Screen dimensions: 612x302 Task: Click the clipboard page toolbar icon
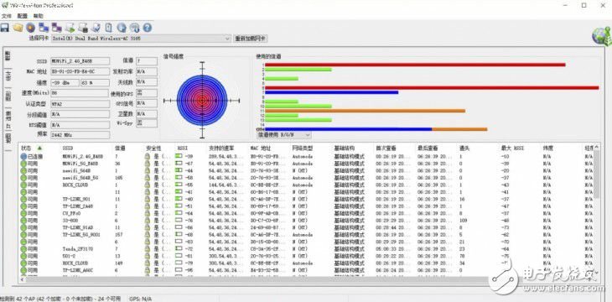pos(108,28)
